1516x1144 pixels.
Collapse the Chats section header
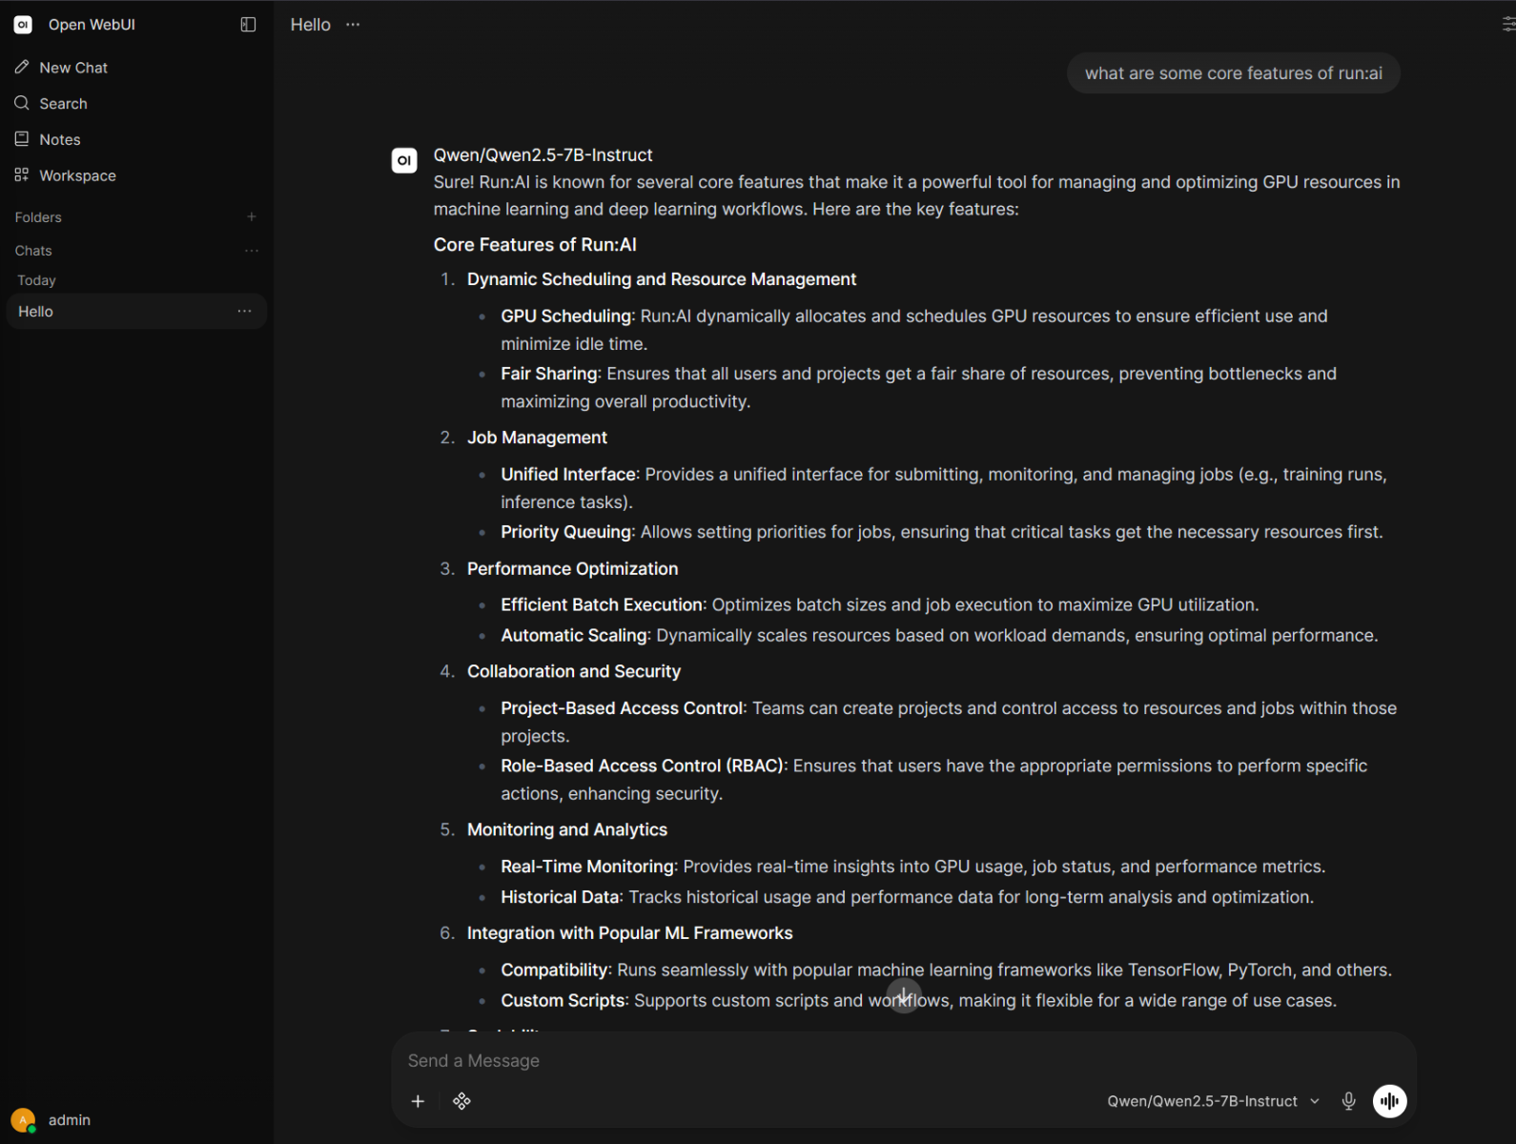pos(33,251)
